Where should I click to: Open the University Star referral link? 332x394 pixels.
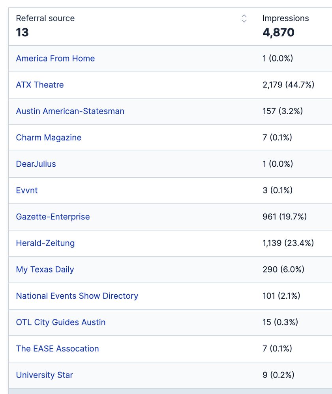pyautogui.click(x=44, y=375)
